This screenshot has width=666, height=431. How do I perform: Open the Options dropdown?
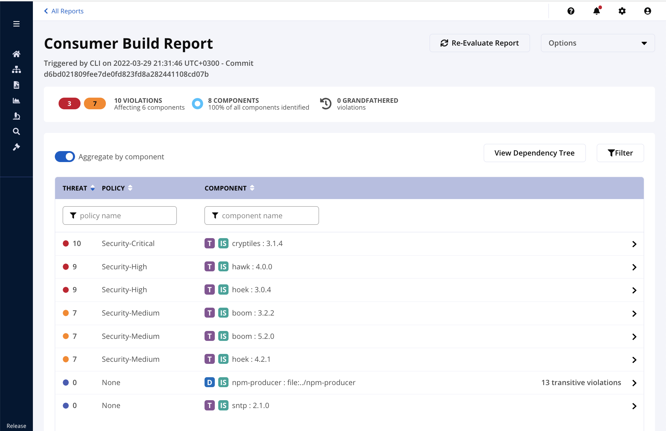pyautogui.click(x=597, y=43)
